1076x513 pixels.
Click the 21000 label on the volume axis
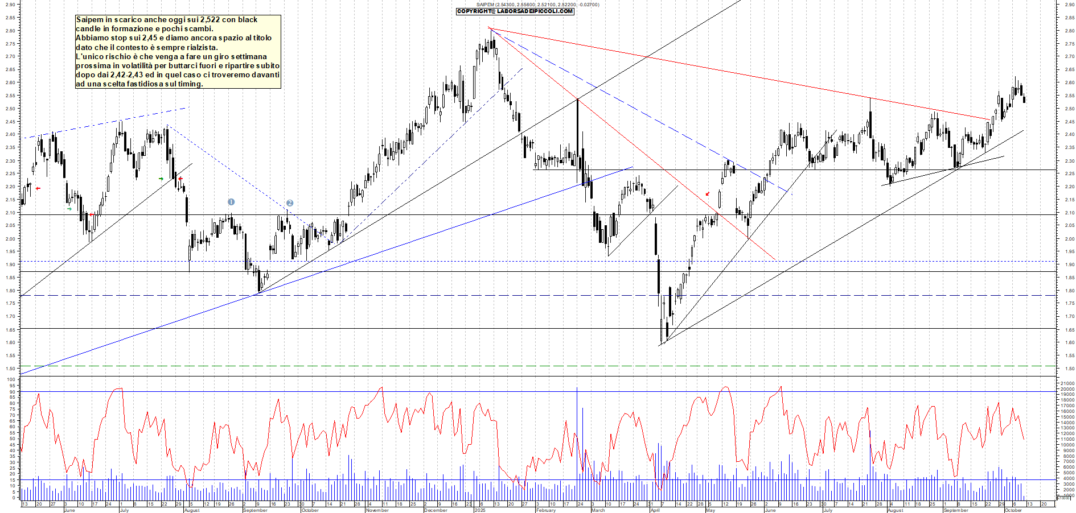1067,384
